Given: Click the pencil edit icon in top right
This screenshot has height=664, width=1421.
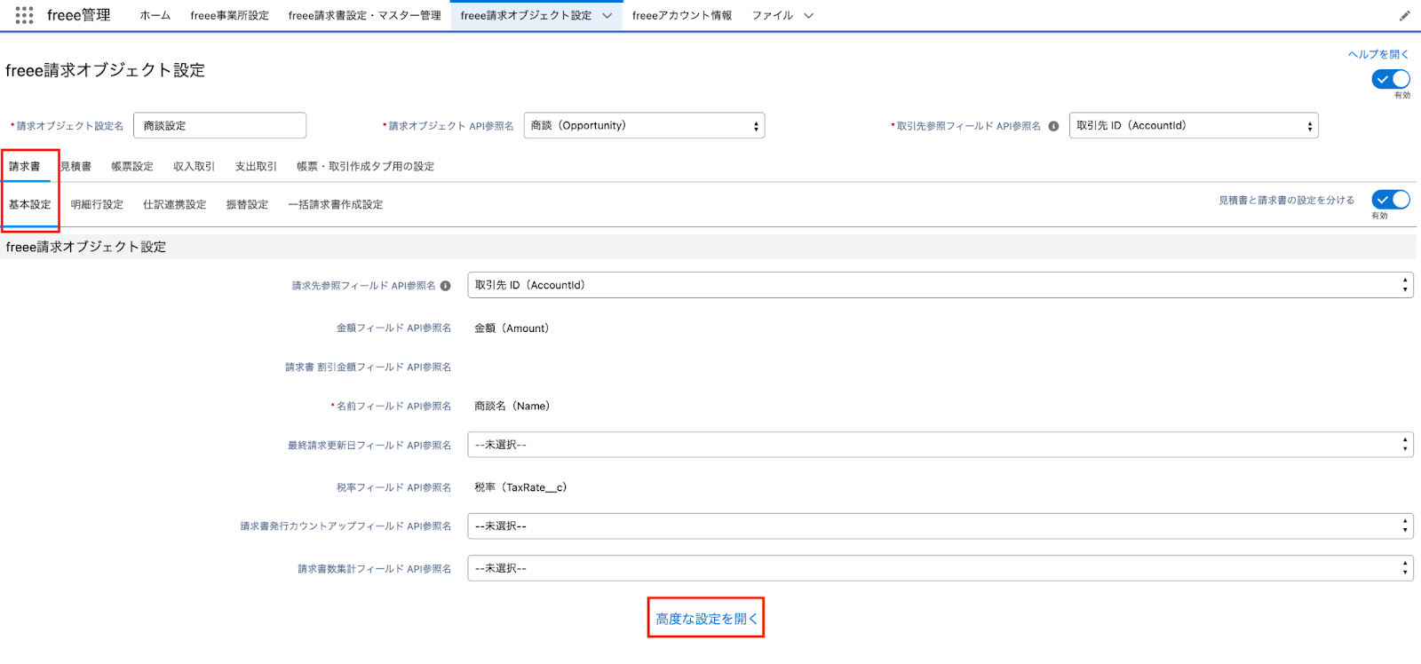Looking at the screenshot, I should click(1404, 15).
